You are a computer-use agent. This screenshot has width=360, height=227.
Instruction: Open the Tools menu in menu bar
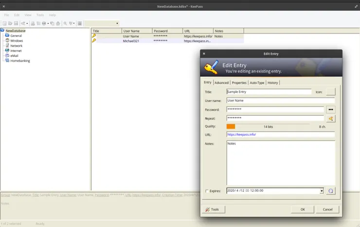click(40, 15)
